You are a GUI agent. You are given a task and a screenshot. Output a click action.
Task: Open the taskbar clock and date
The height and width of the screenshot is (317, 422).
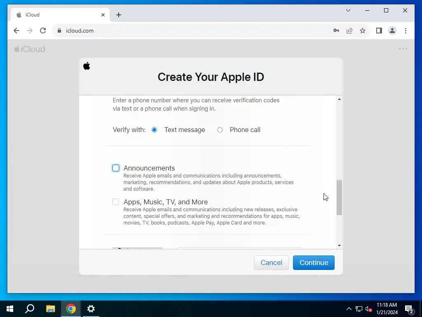[387, 309]
